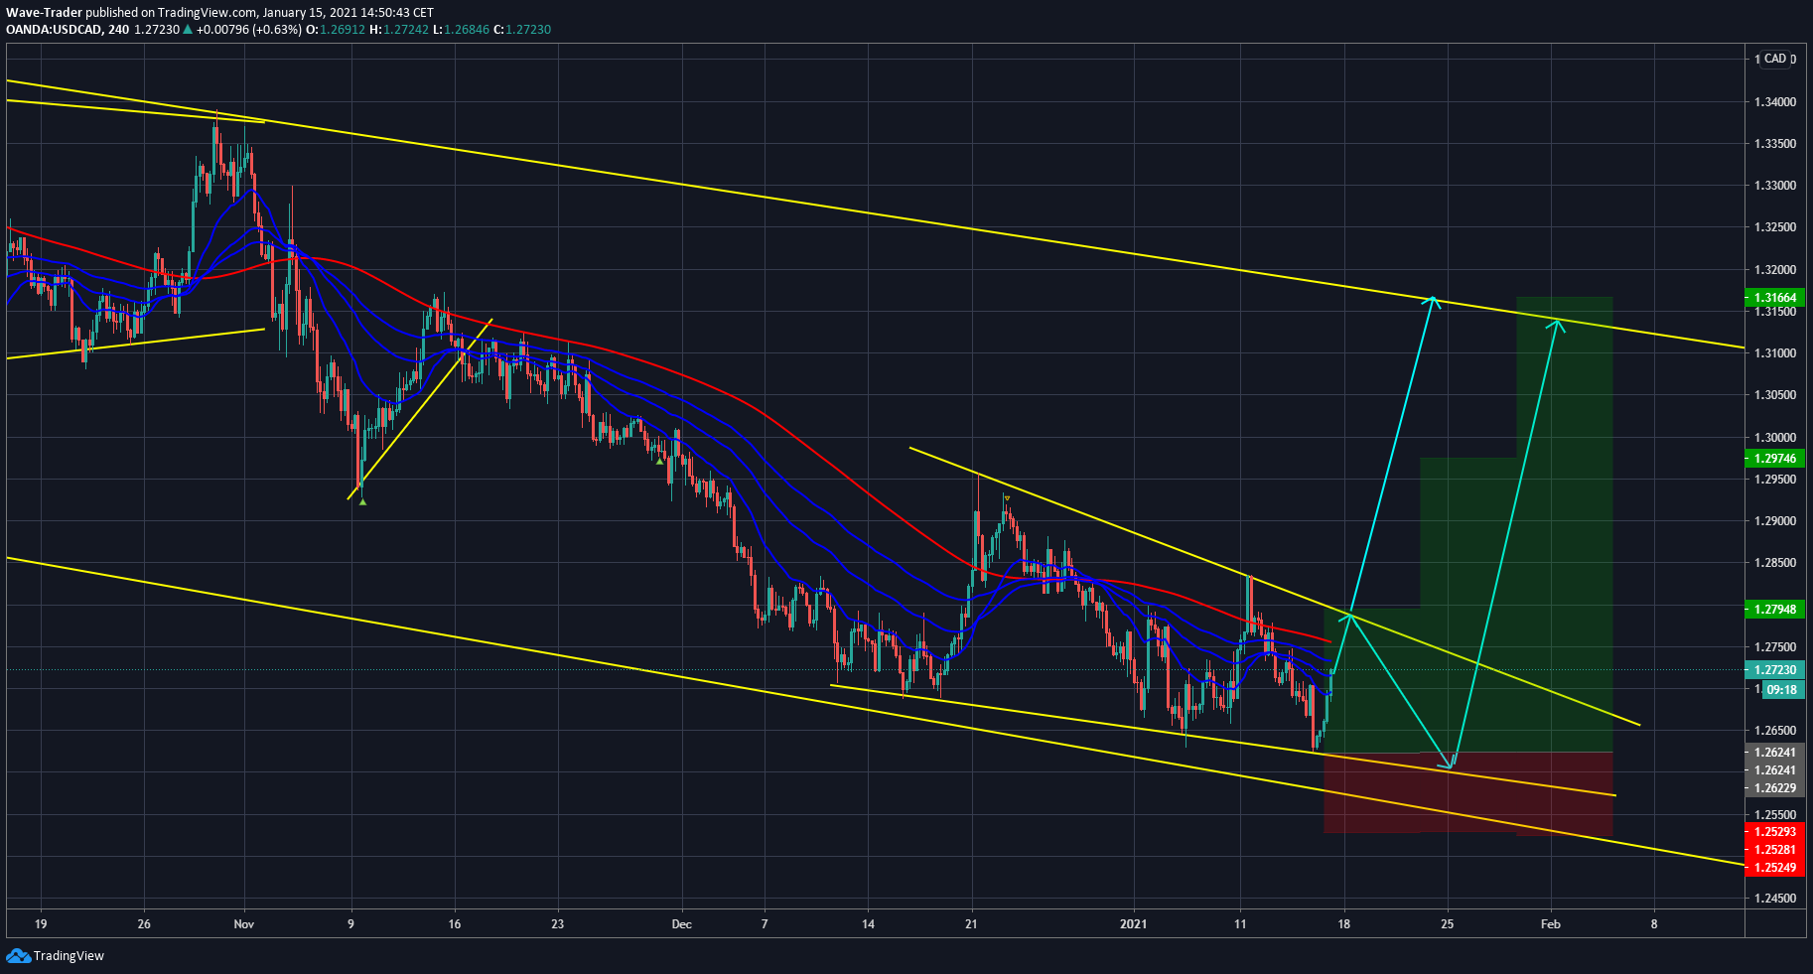Viewport: 1813px width, 974px height.
Task: Click the Wave-Trader author name
Action: (44, 13)
